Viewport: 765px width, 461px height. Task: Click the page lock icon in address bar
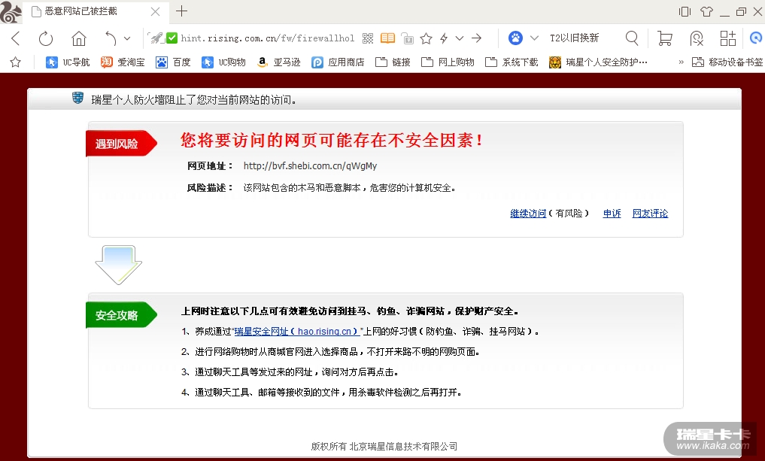pos(408,38)
